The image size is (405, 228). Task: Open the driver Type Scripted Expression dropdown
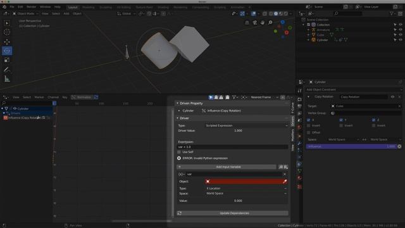pos(246,125)
